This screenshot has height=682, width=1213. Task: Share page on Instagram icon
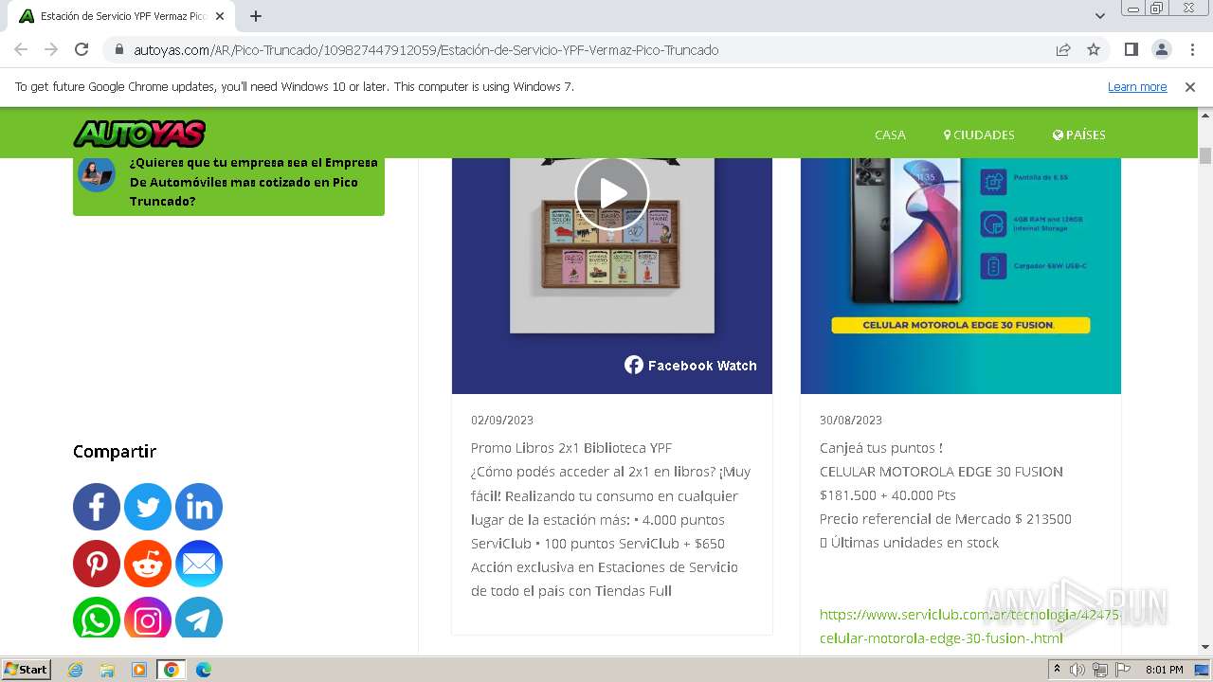148,618
